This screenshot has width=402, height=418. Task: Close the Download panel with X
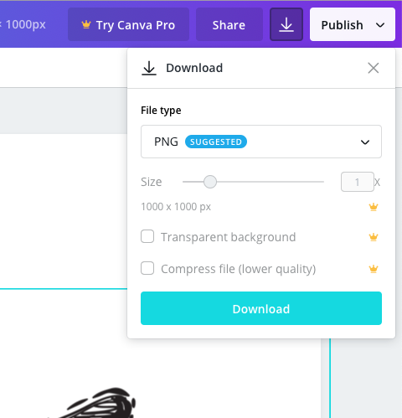pyautogui.click(x=374, y=68)
